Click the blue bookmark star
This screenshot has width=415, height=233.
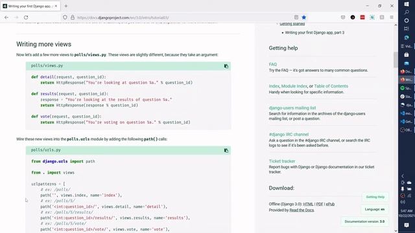click(x=304, y=17)
